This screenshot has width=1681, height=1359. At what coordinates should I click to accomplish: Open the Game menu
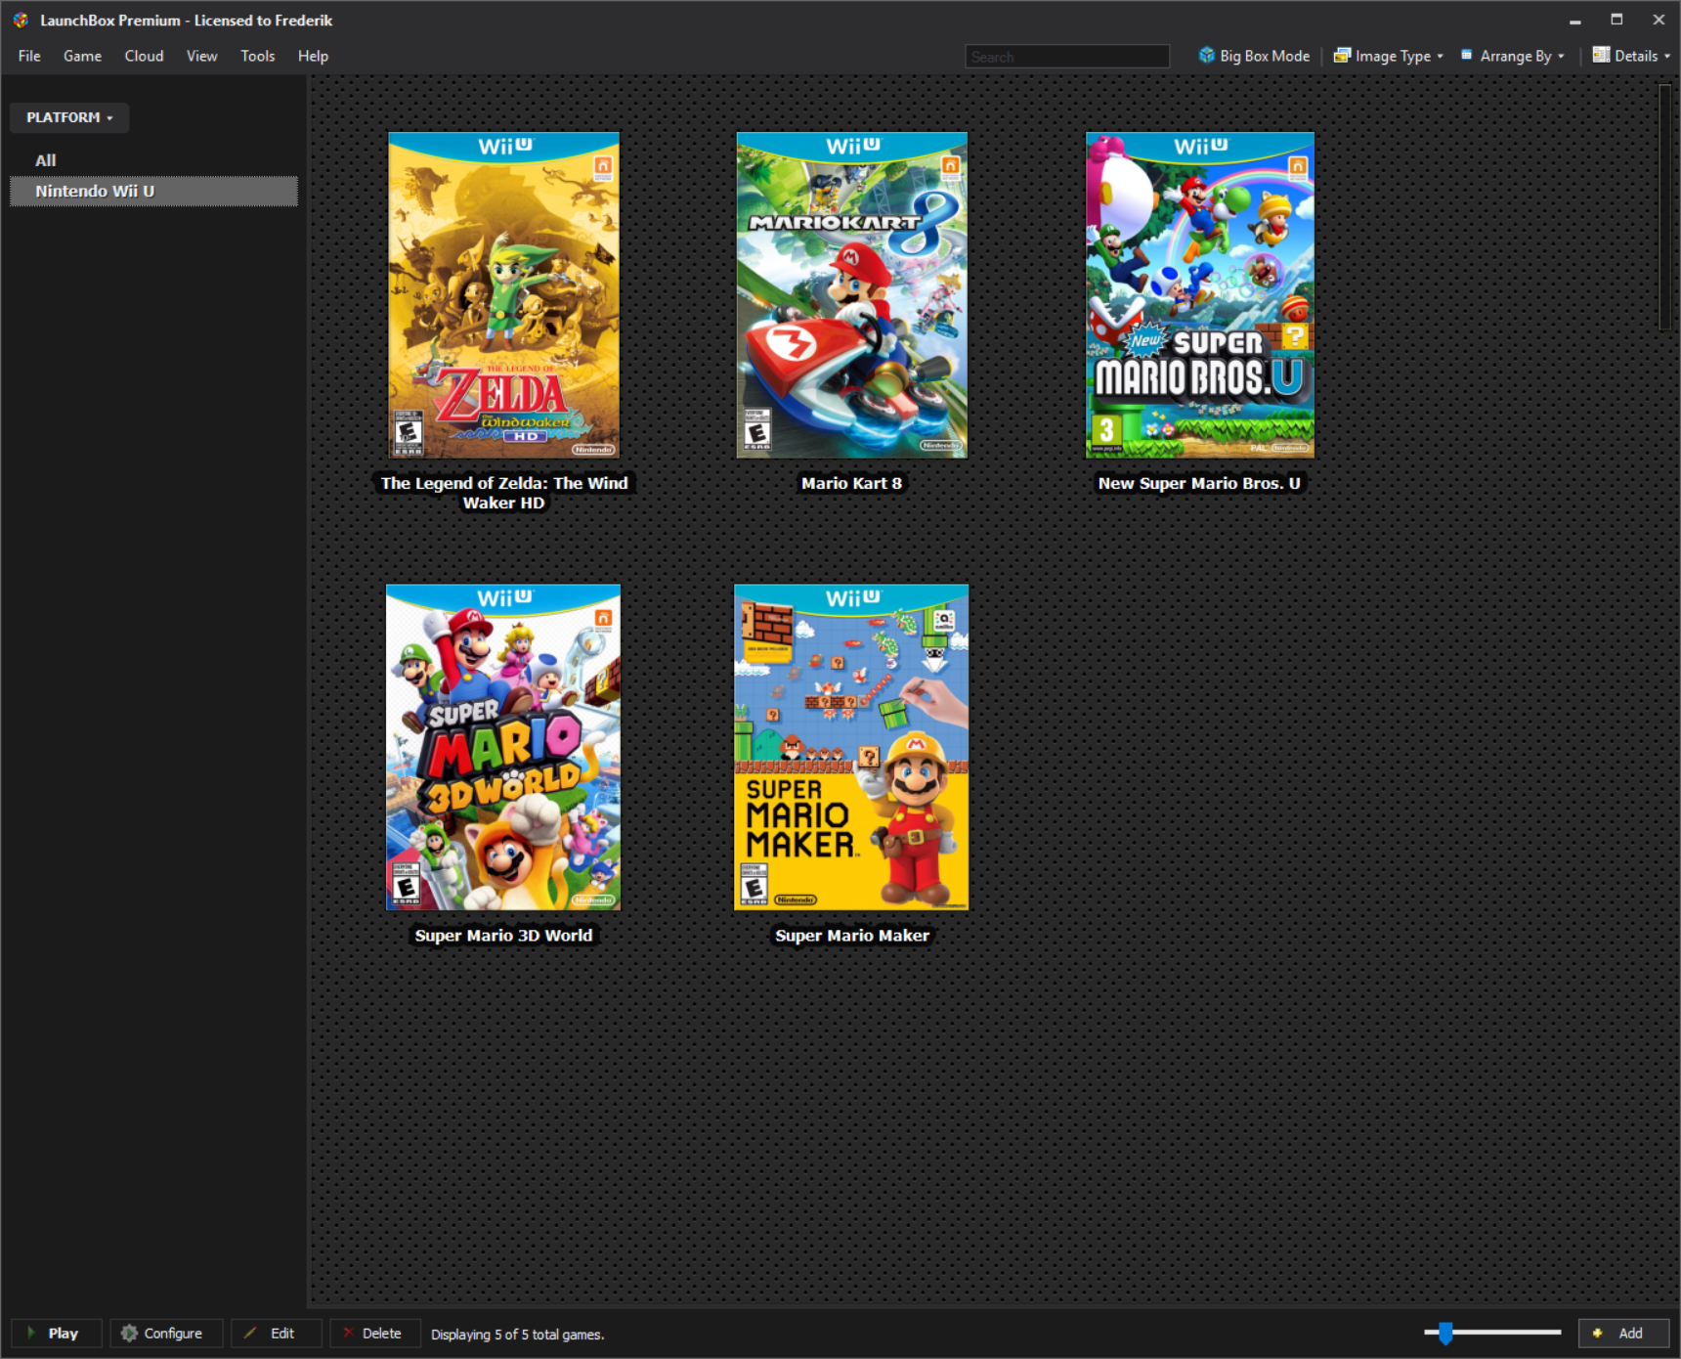(x=83, y=56)
